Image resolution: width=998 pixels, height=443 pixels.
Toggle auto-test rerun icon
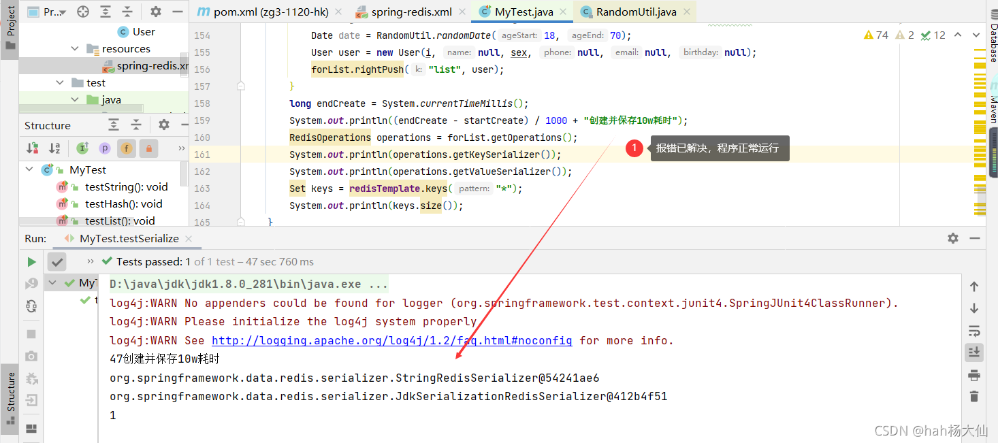point(31,307)
